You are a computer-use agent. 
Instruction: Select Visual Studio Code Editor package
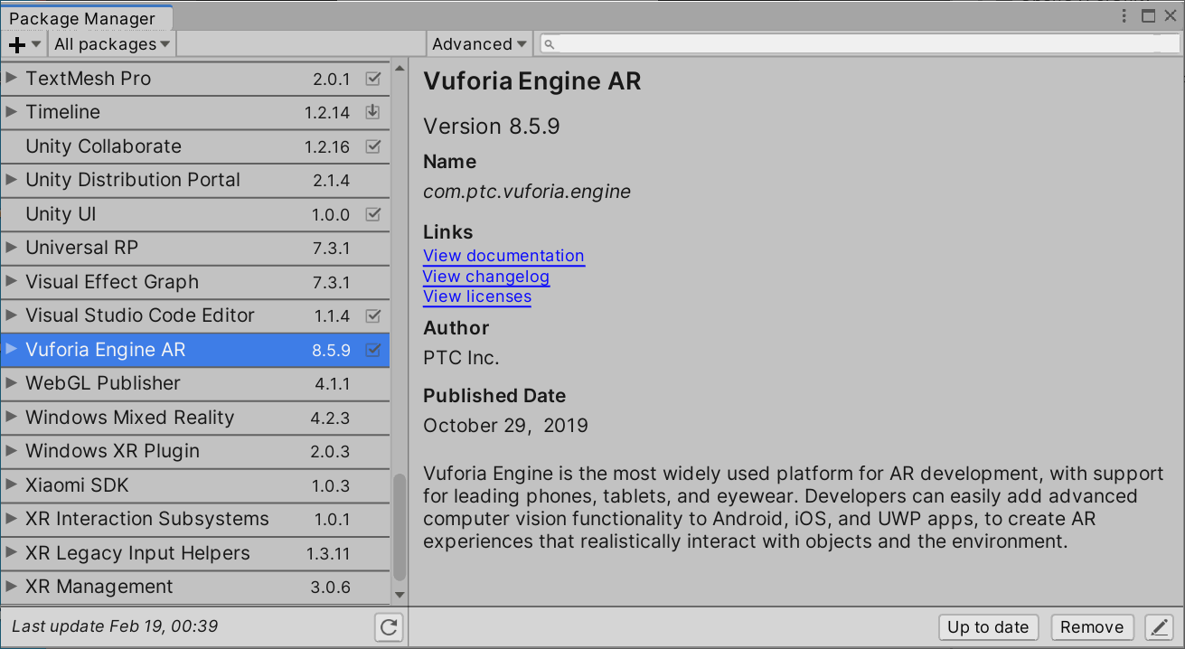[194, 315]
